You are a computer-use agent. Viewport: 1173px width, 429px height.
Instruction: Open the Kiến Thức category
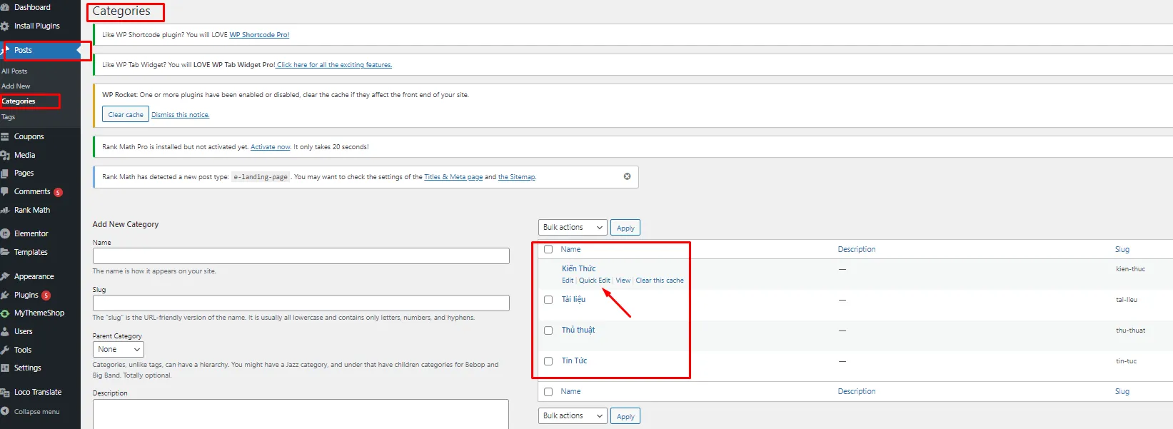tap(578, 268)
